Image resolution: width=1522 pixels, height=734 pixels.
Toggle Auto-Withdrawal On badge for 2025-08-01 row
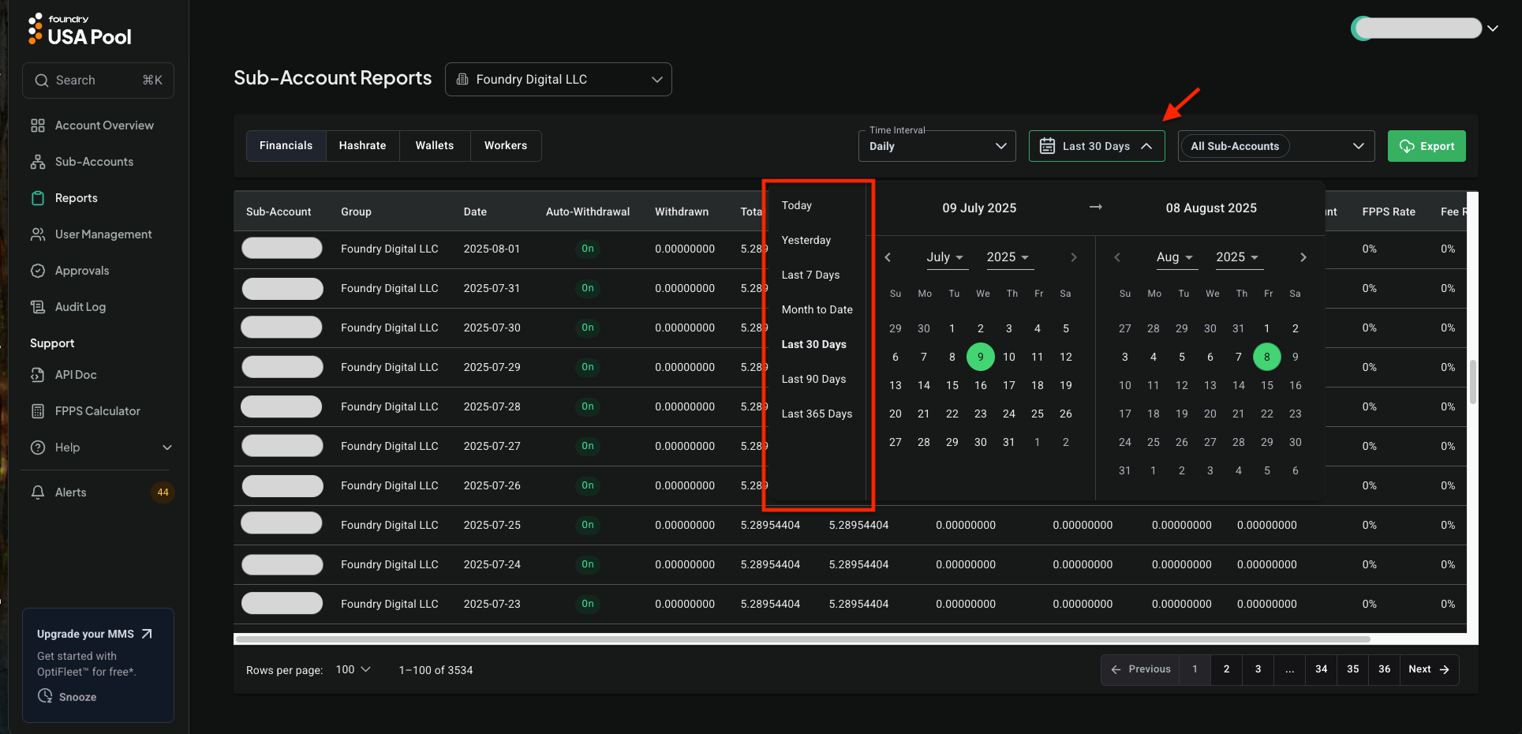click(587, 249)
